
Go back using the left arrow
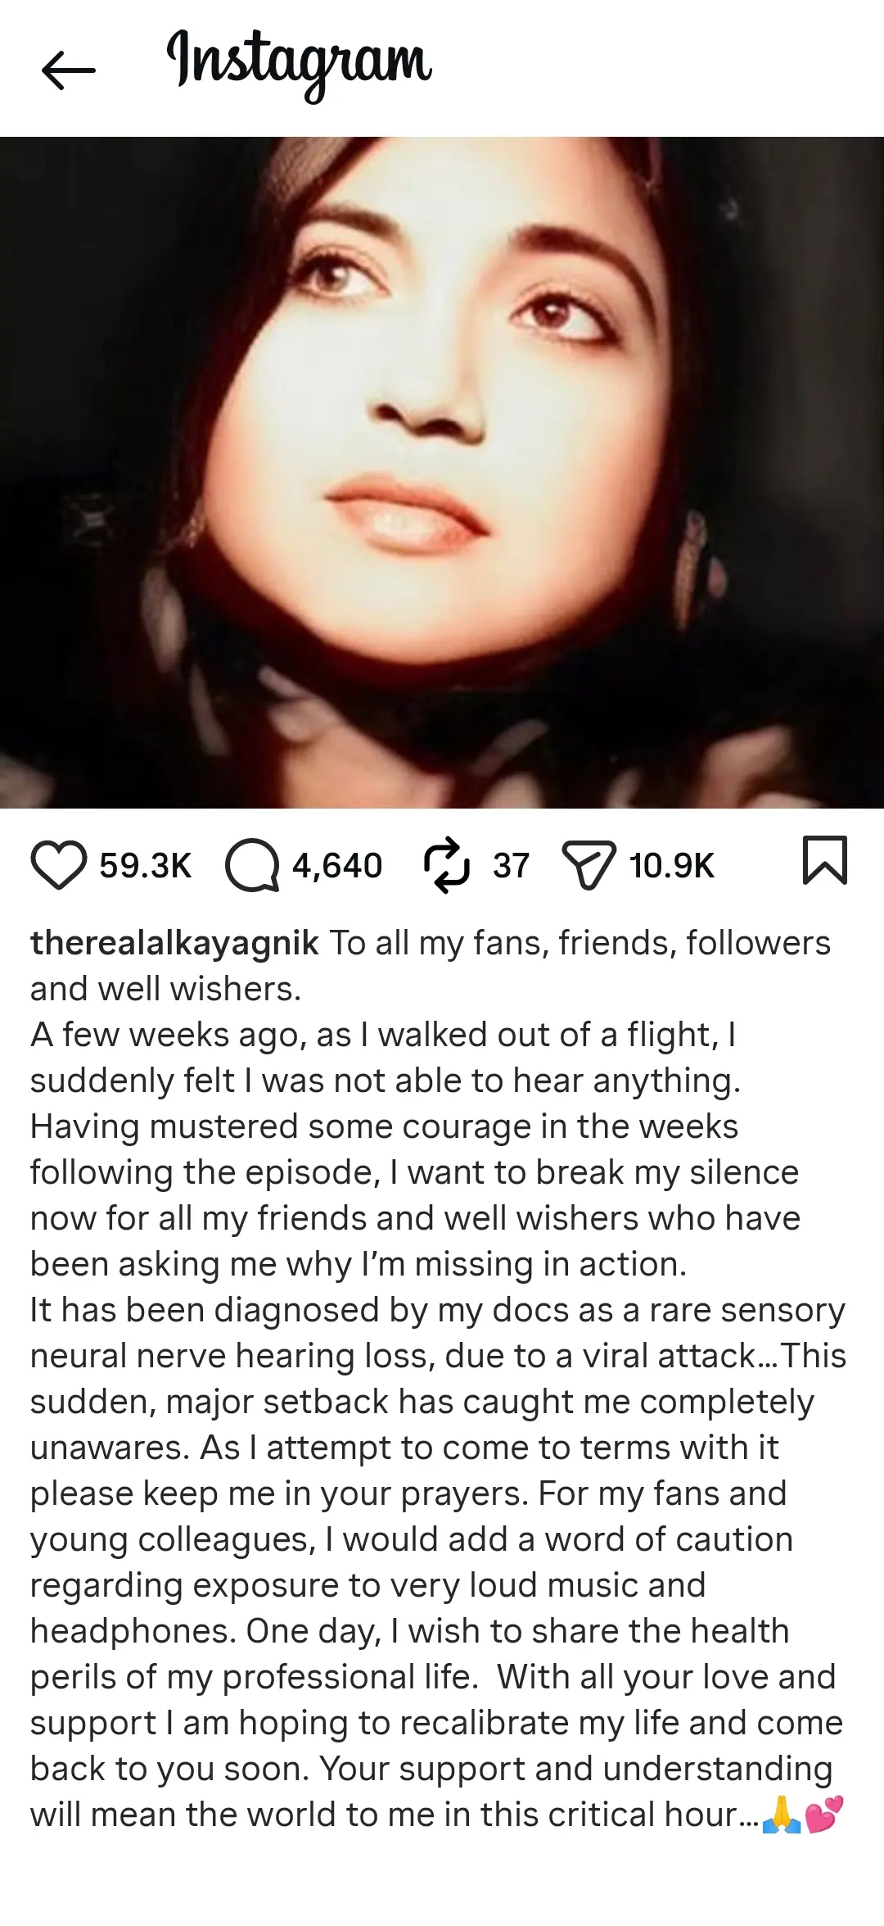point(69,70)
